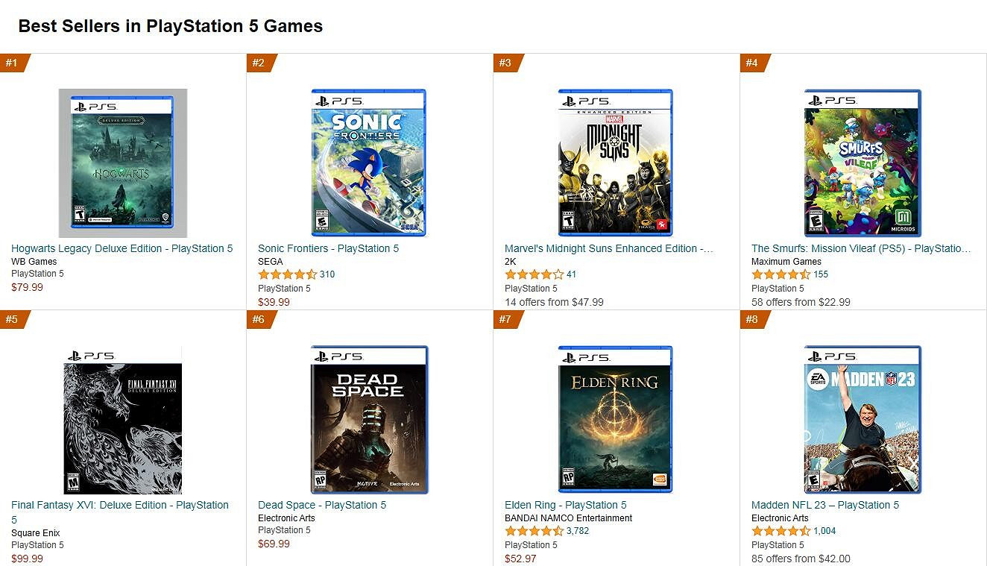Click the Sonic Frontiers game cover
Screen dimensions: 987x566
[x=369, y=163]
